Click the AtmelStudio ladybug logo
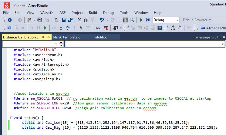Screen dimensions: 226x135 tap(7, 6)
